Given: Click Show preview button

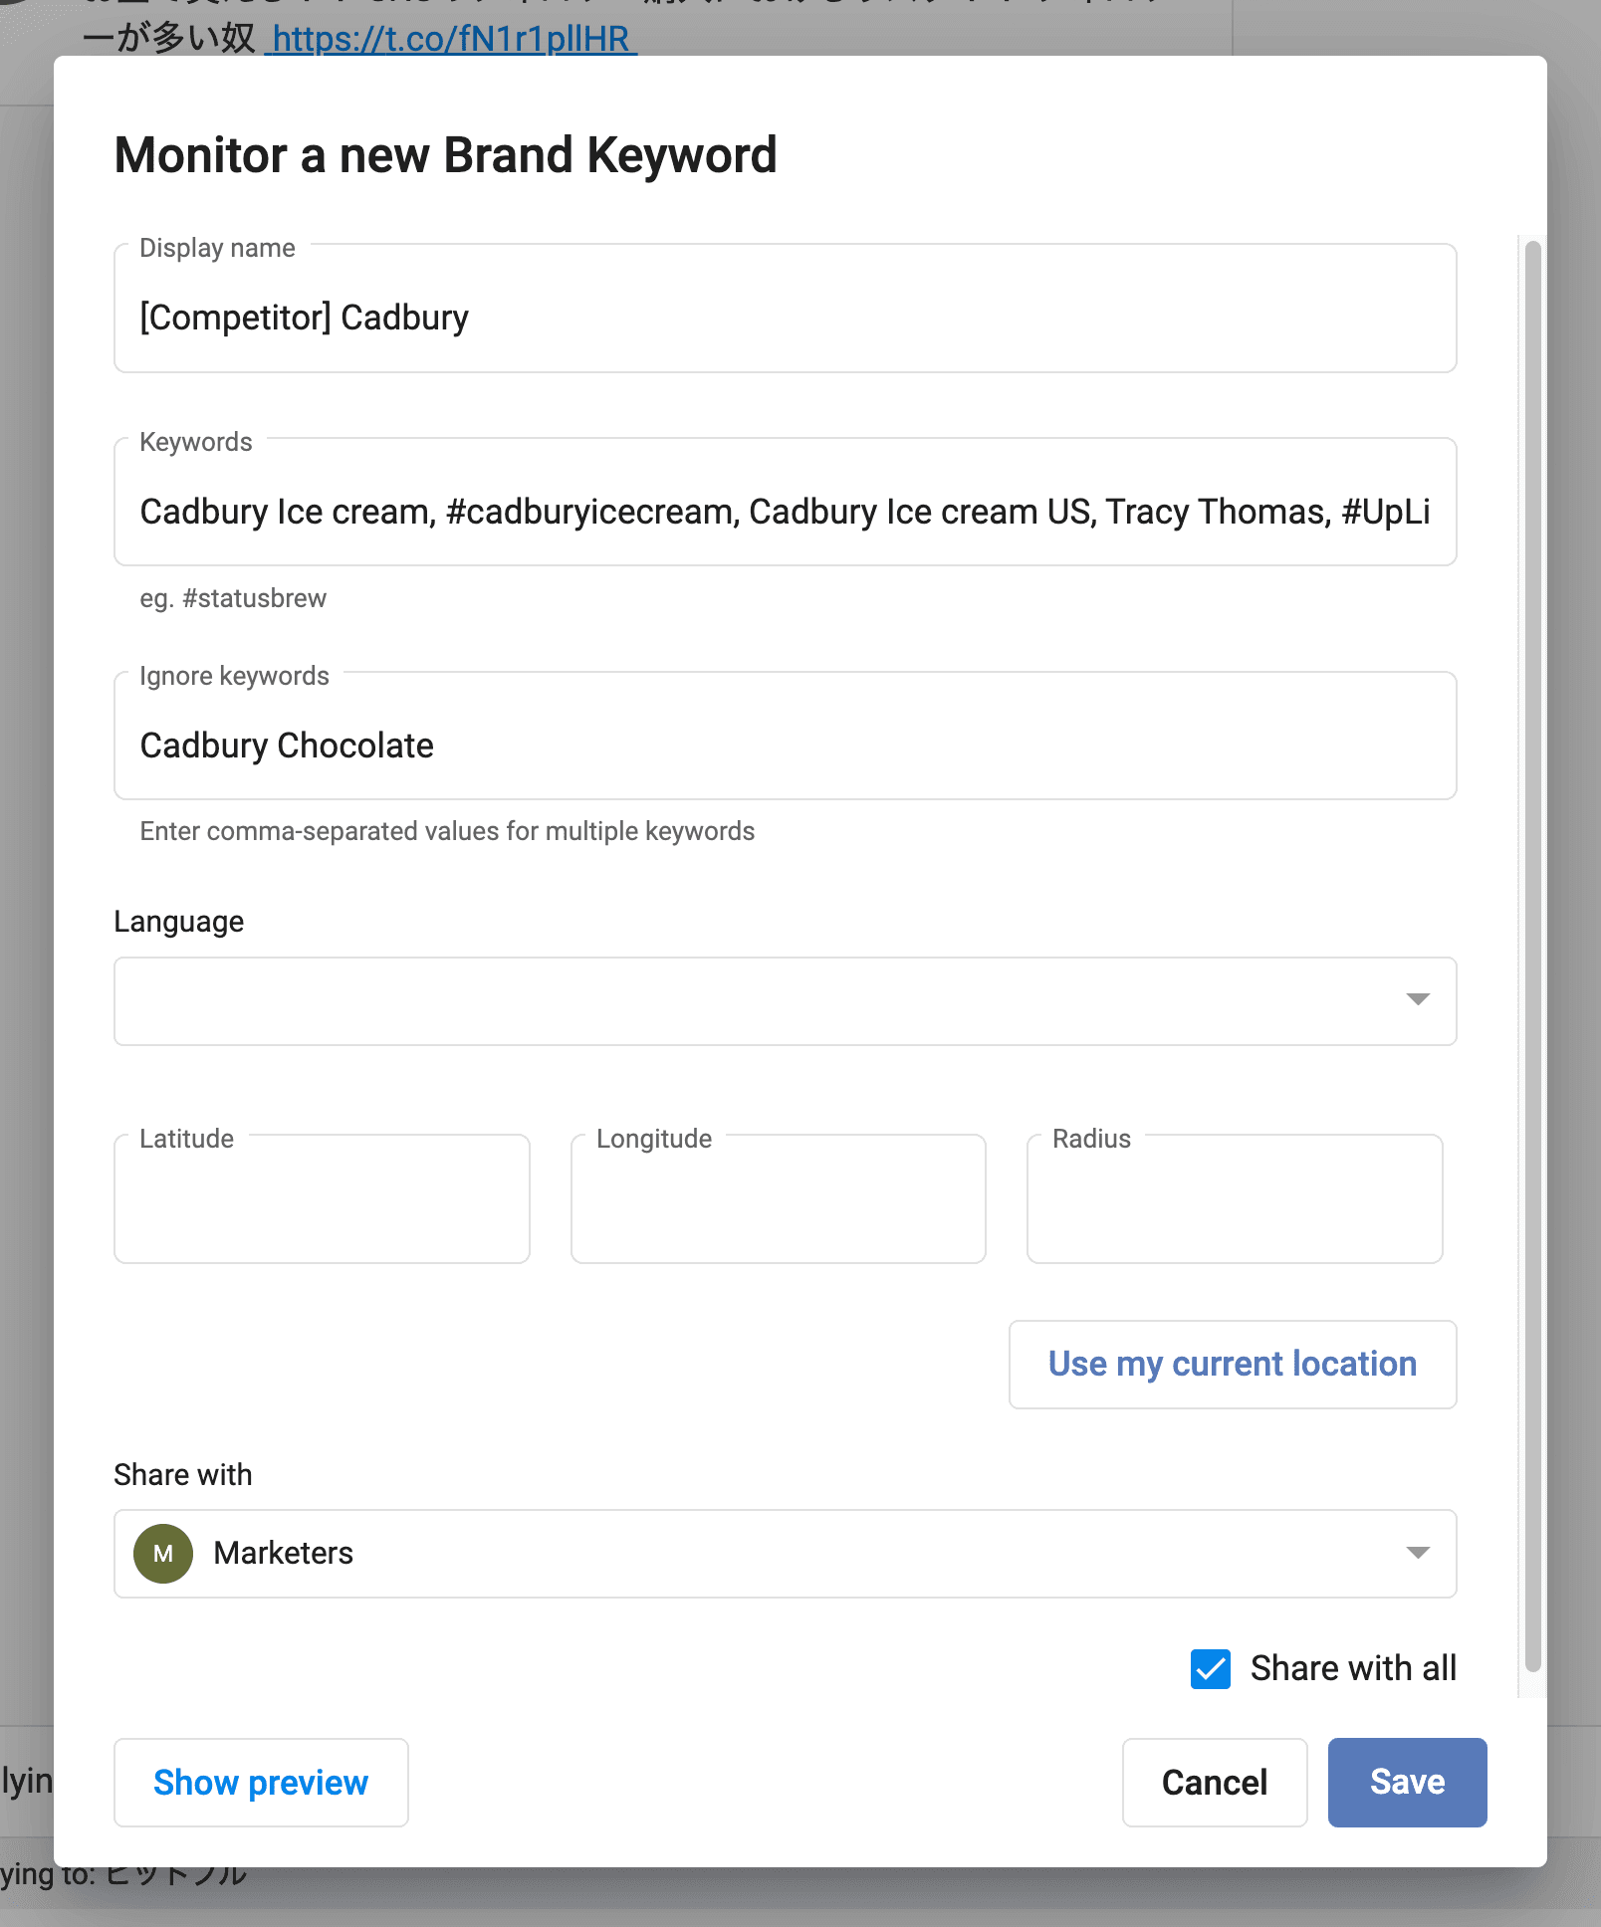Looking at the screenshot, I should (261, 1783).
